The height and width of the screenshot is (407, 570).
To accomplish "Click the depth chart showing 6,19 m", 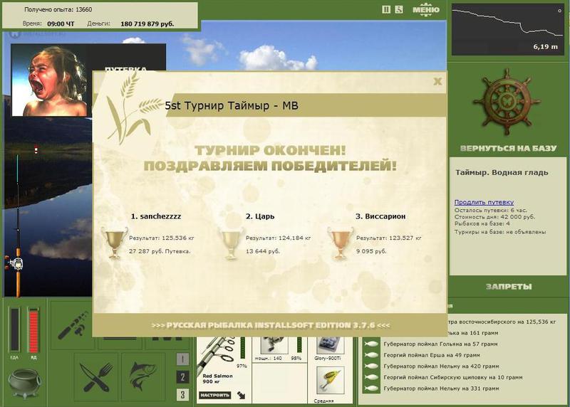I will click(x=507, y=30).
